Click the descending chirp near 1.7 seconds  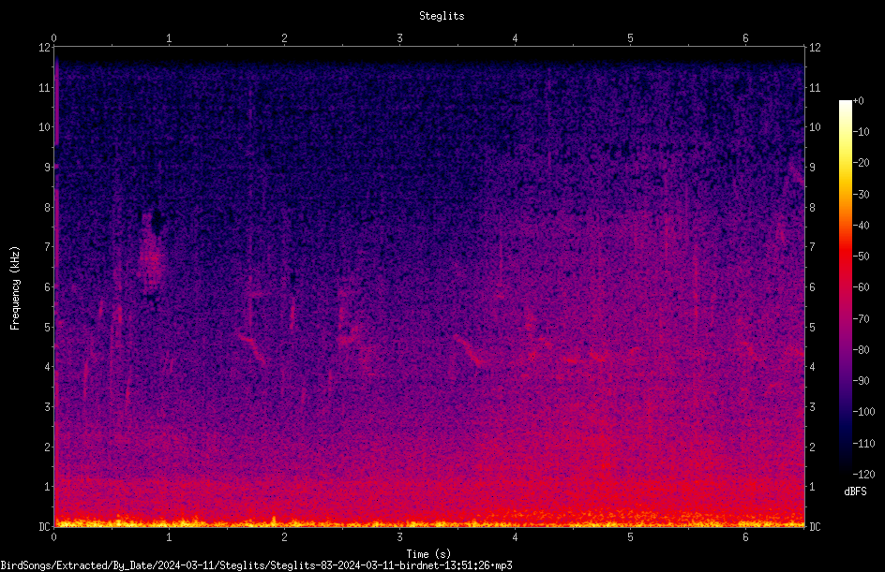pyautogui.click(x=251, y=347)
